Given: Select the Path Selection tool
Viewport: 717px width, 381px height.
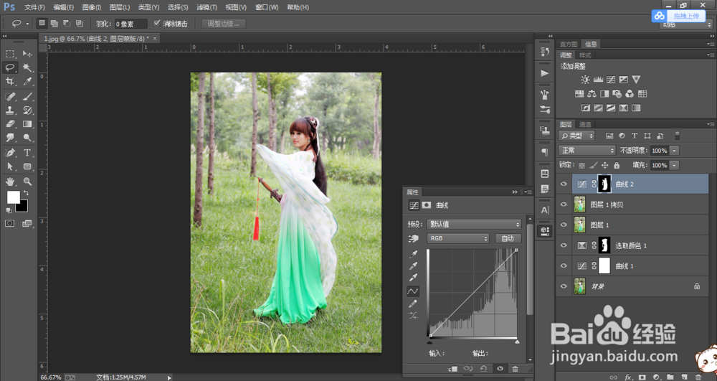Looking at the screenshot, I should point(10,166).
